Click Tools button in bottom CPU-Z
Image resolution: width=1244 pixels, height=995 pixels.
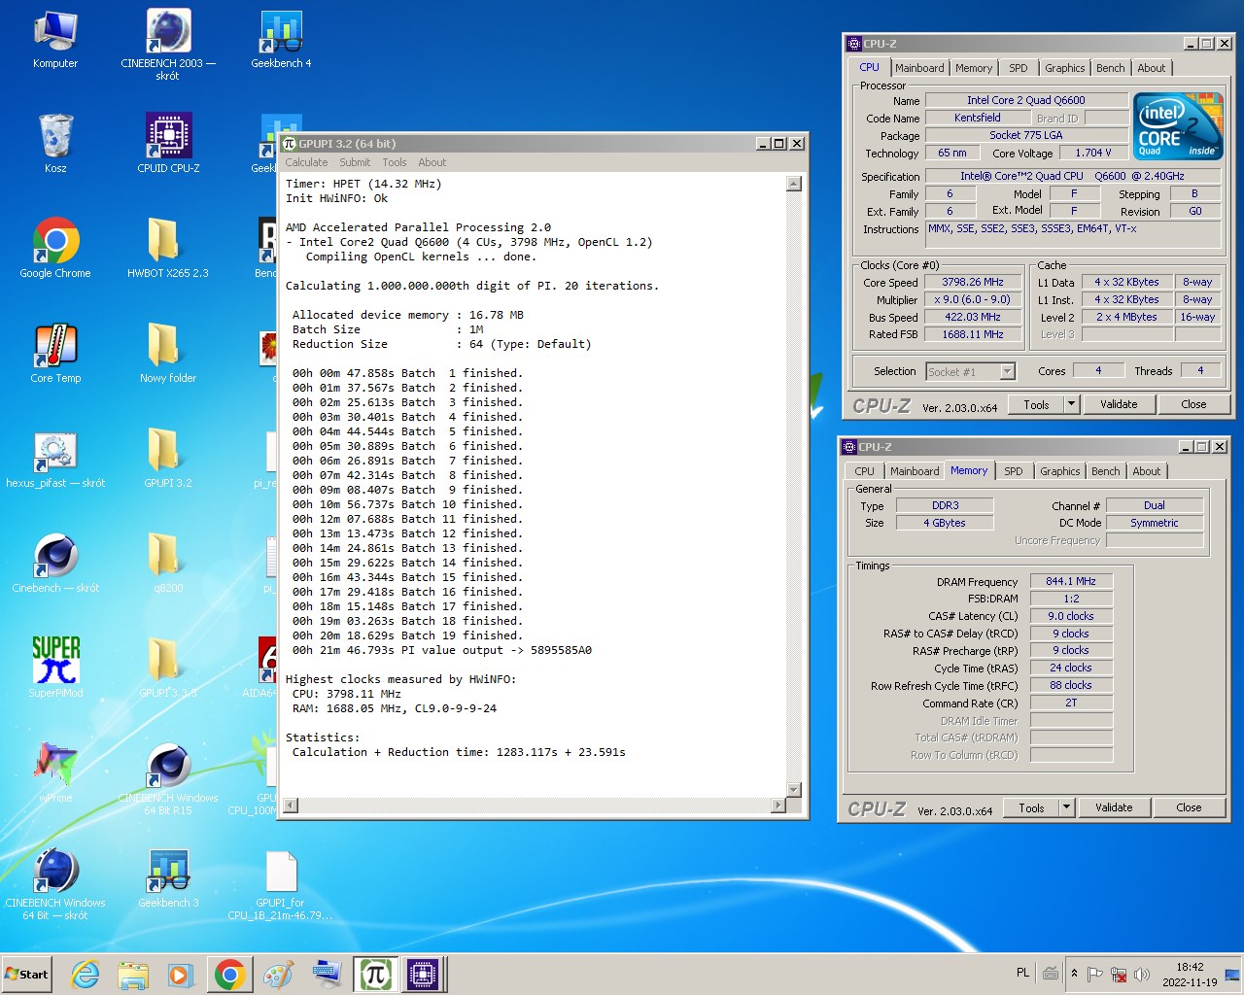(x=1031, y=807)
